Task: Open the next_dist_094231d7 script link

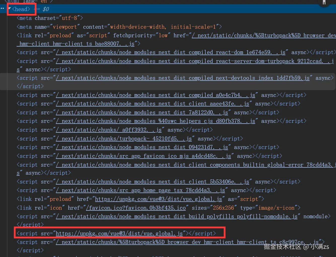Action: 142,147
